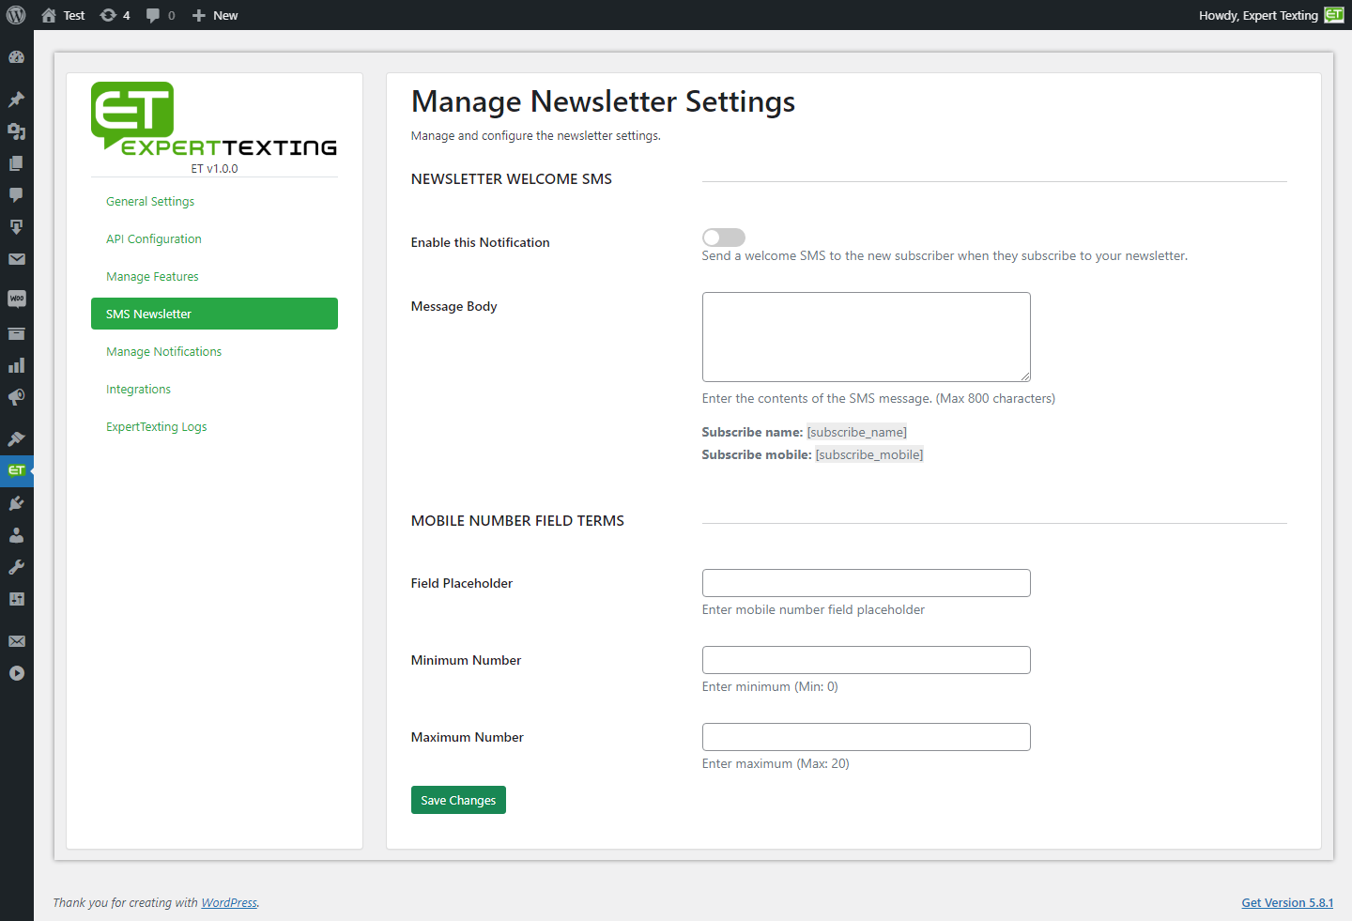
Task: Click the active ET plugin sidebar icon
Action: click(x=16, y=470)
